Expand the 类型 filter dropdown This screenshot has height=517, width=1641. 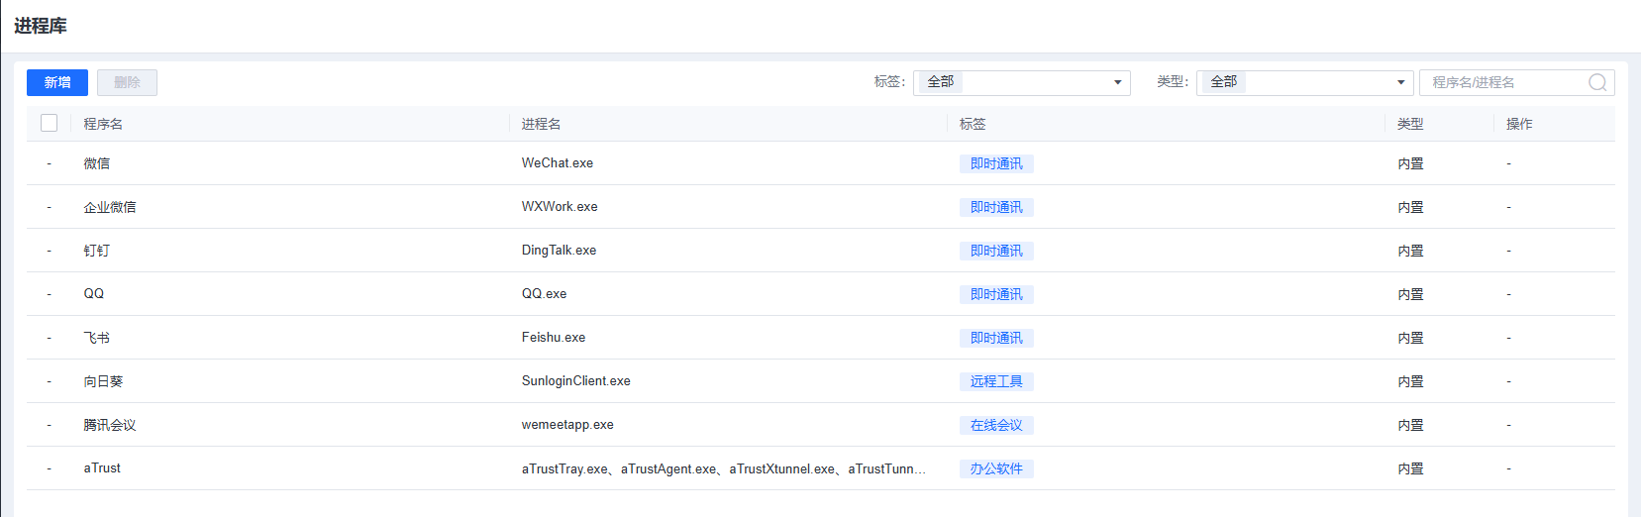click(x=1304, y=82)
